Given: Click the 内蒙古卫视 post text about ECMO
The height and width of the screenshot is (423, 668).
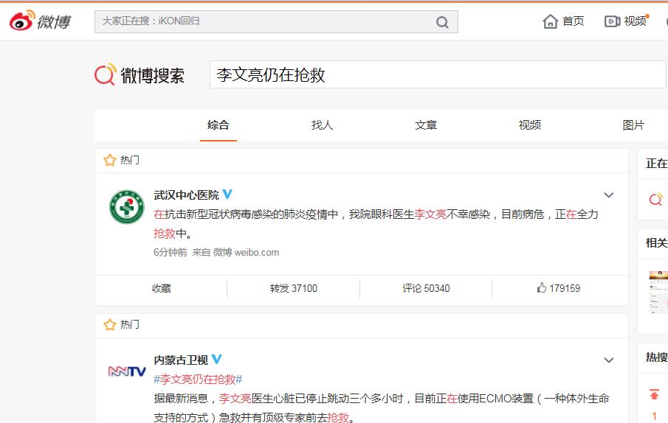Looking at the screenshot, I should click(x=382, y=408).
